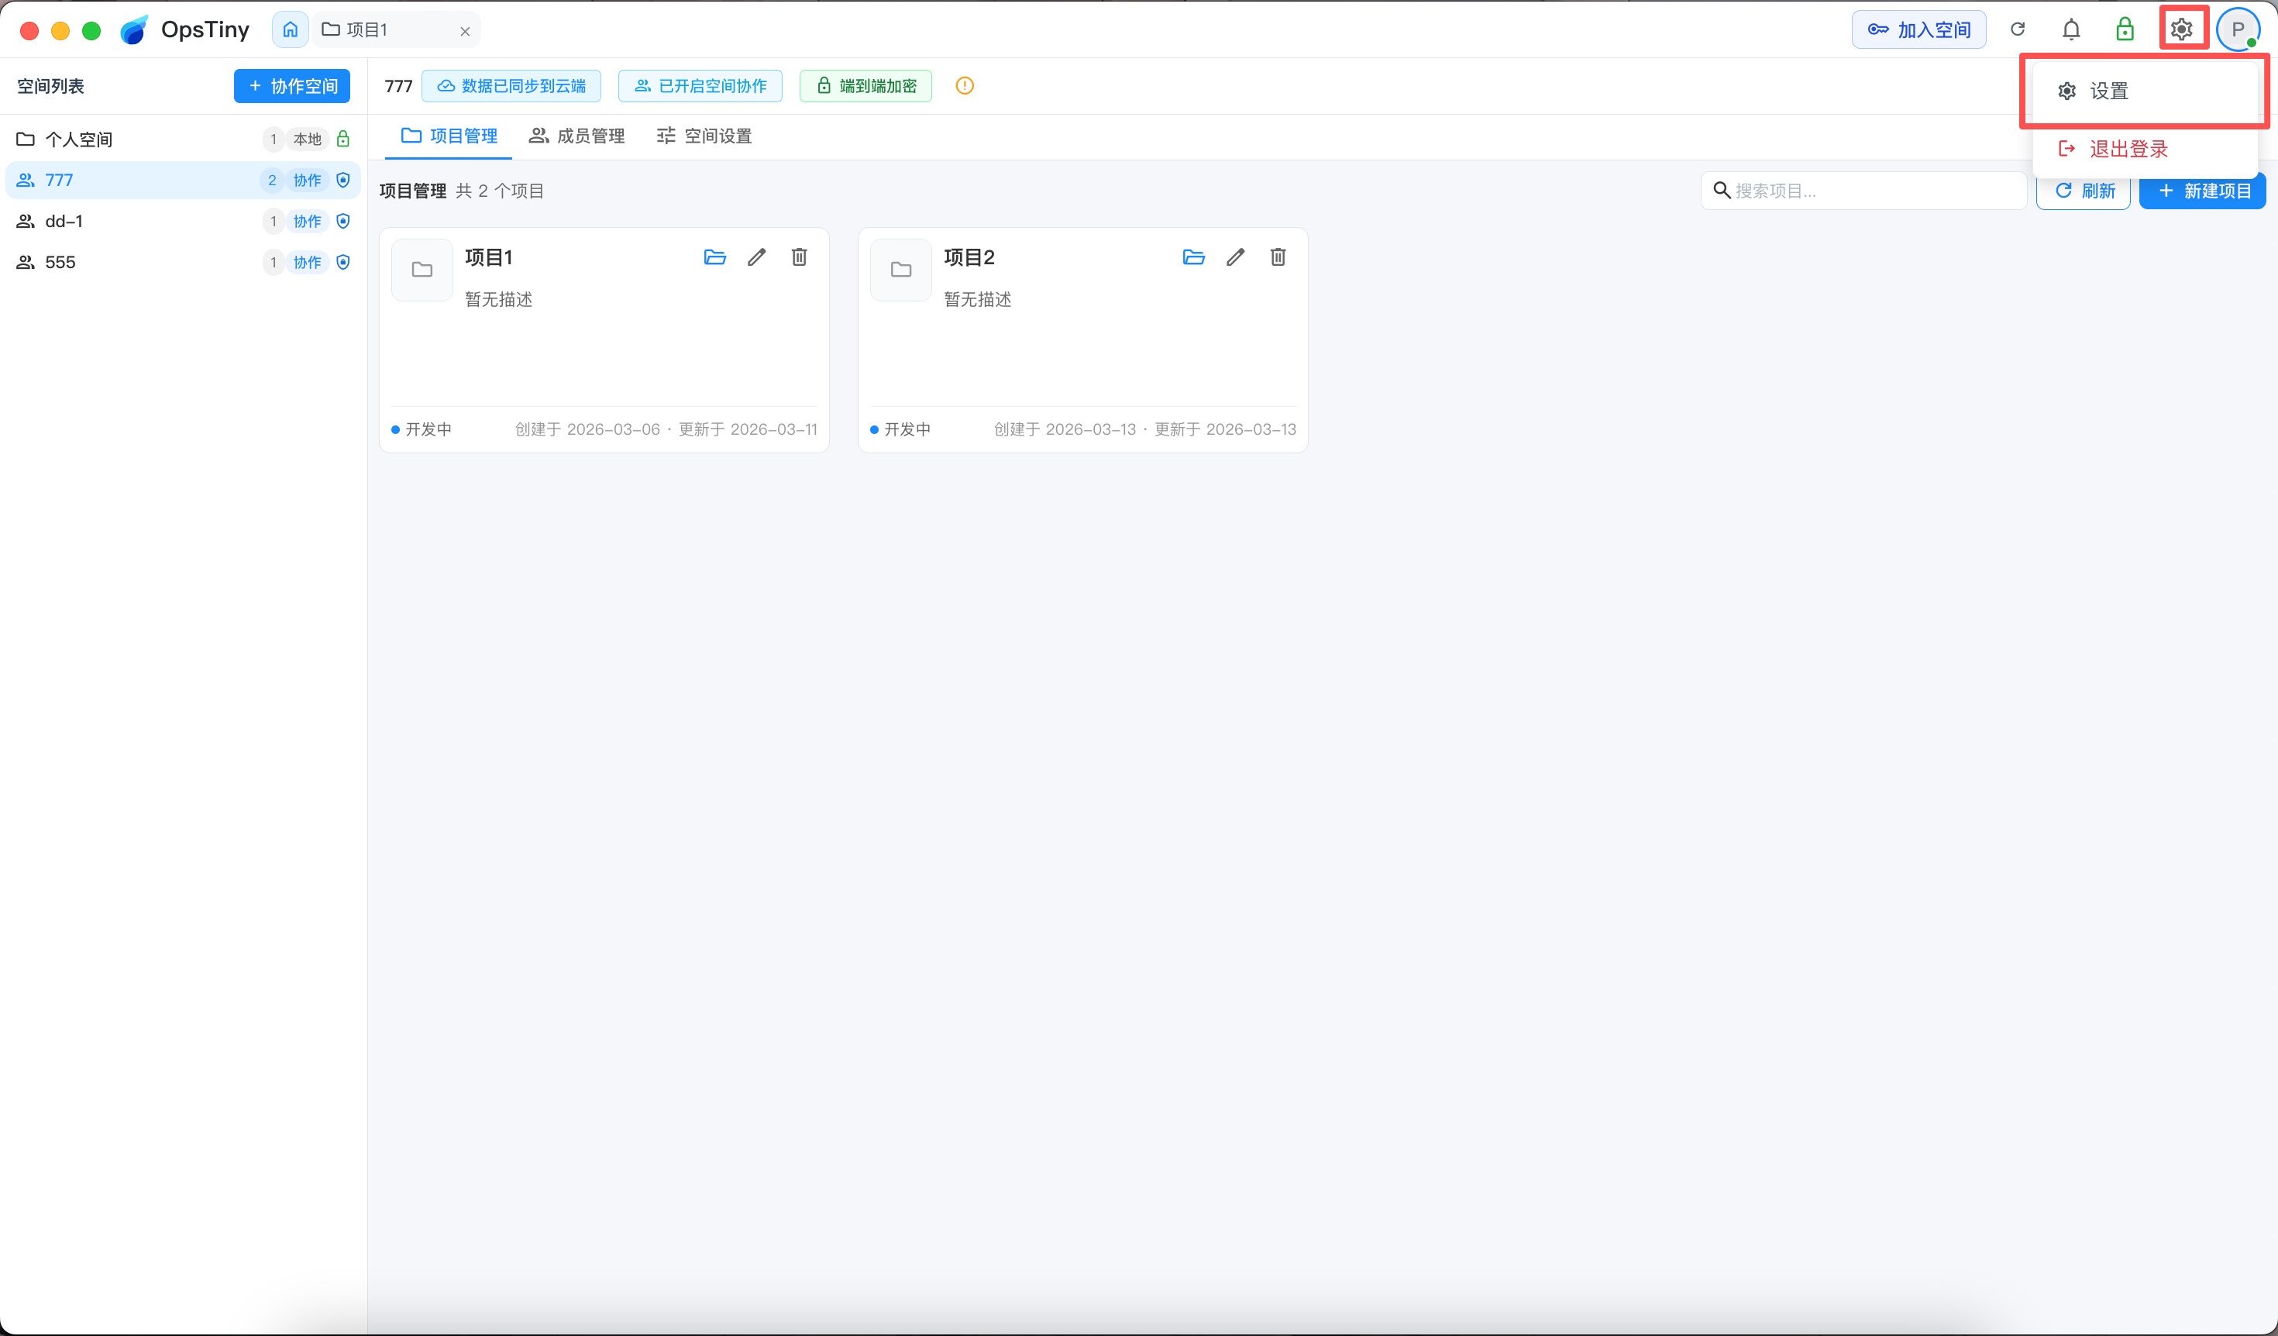The image size is (2278, 1336).
Task: Click the 加入空间 button
Action: coord(1918,29)
